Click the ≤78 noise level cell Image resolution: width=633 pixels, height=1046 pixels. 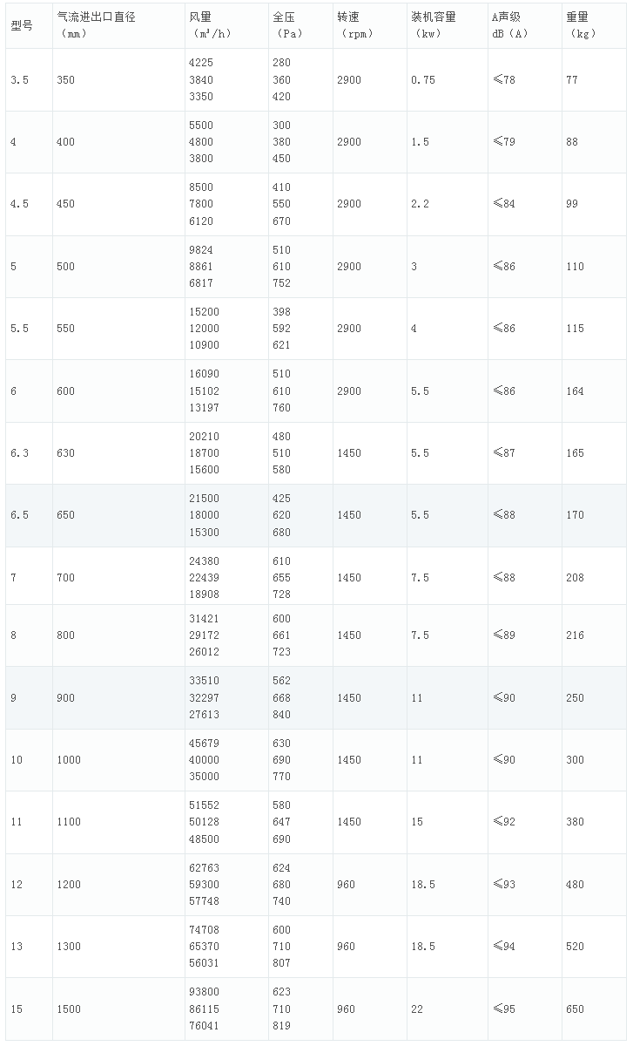[x=504, y=80]
